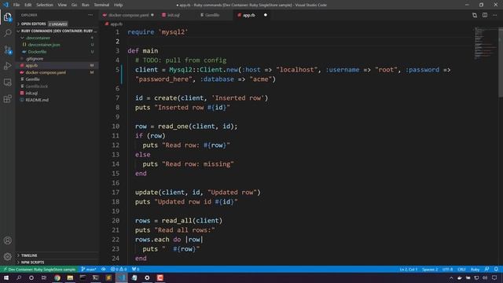
Task: Click the unsaved dot on app.rb tab
Action: [x=266, y=15]
